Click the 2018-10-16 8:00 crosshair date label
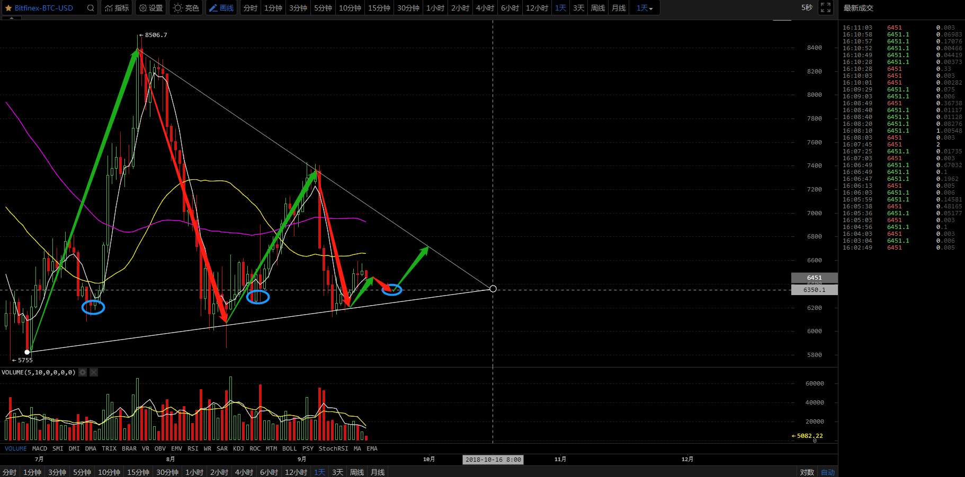Screen dimensions: 965x477 pos(493,460)
